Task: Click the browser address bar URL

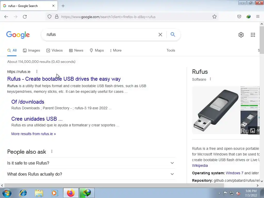Action: pos(108,17)
